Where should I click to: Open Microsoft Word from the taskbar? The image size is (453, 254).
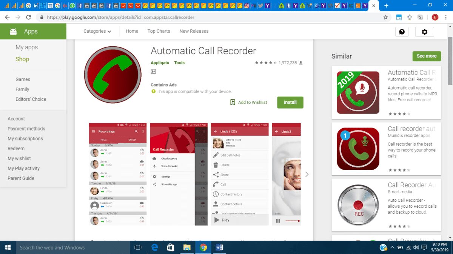tap(220, 248)
